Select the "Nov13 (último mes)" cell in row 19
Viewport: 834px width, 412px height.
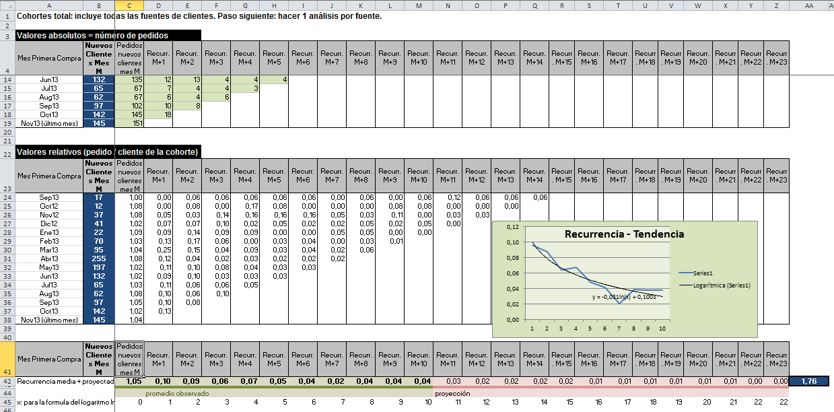point(48,123)
